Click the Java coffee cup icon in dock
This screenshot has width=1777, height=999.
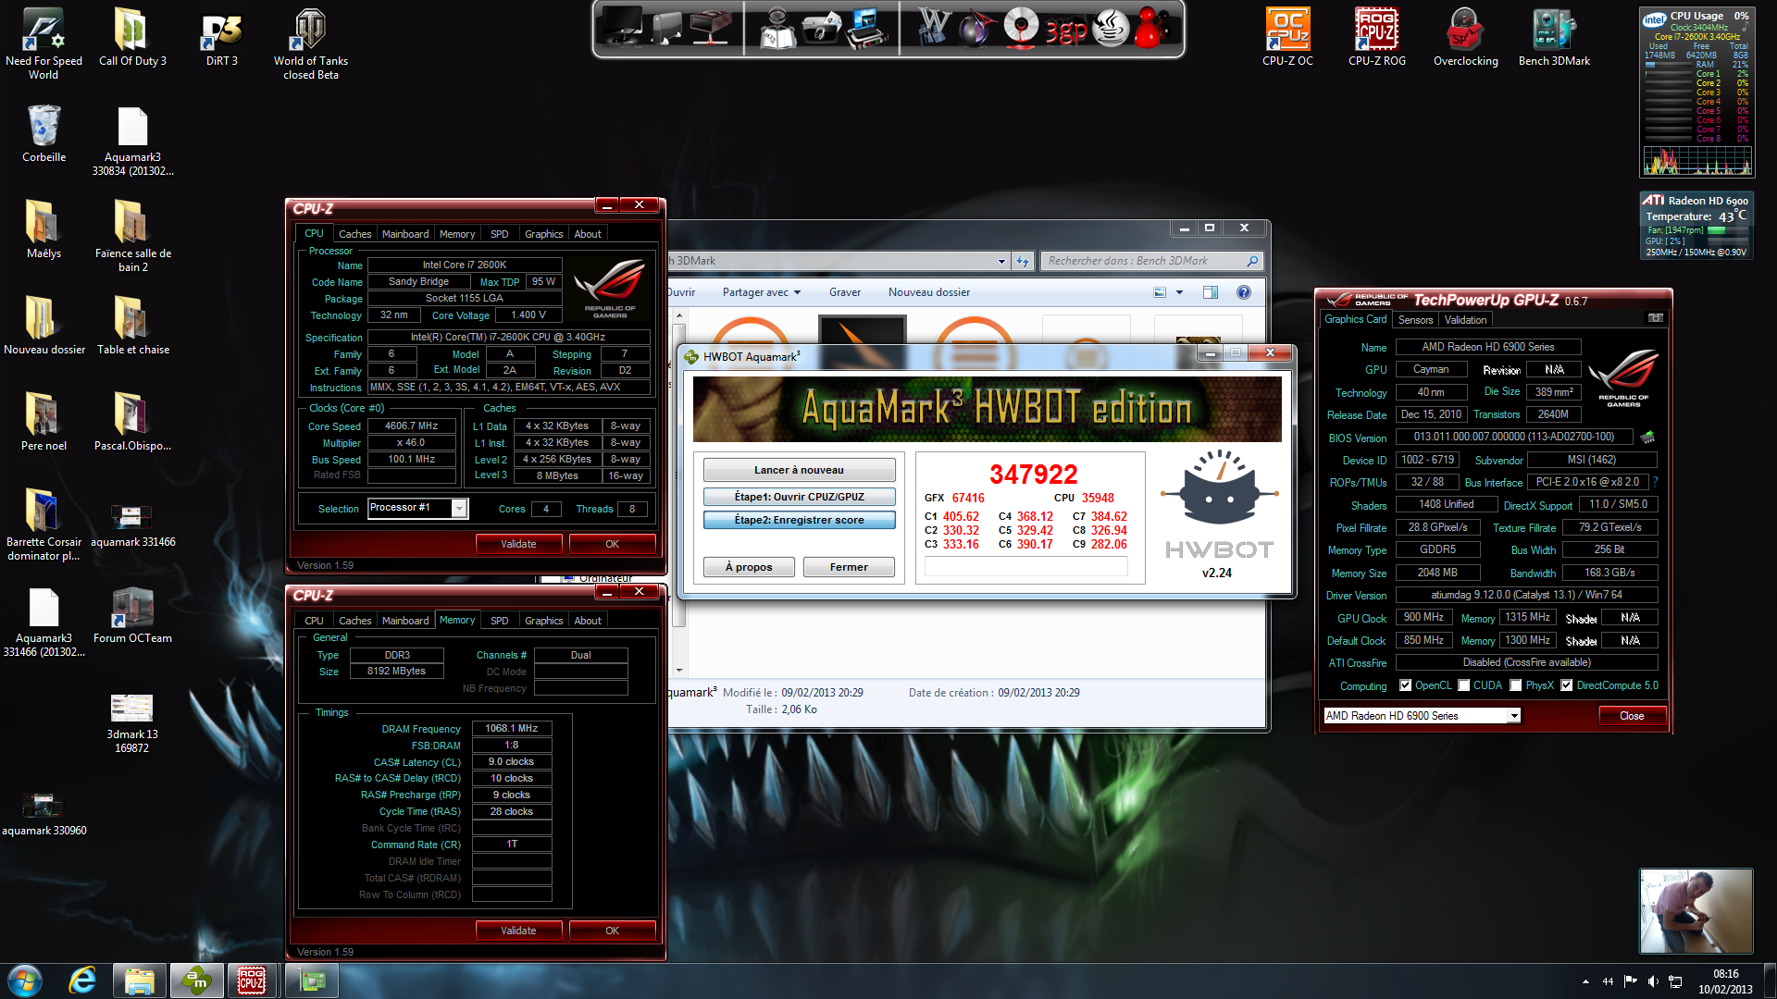[1111, 27]
